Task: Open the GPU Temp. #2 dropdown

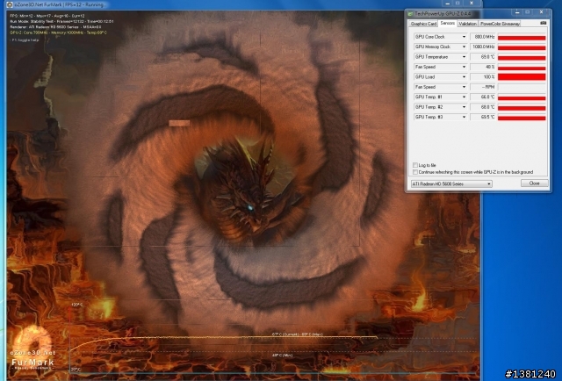Action: [x=464, y=107]
